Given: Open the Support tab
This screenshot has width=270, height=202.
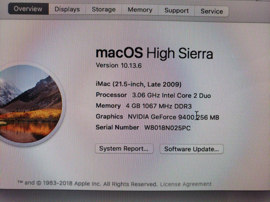Looking at the screenshot, I should point(177,11).
